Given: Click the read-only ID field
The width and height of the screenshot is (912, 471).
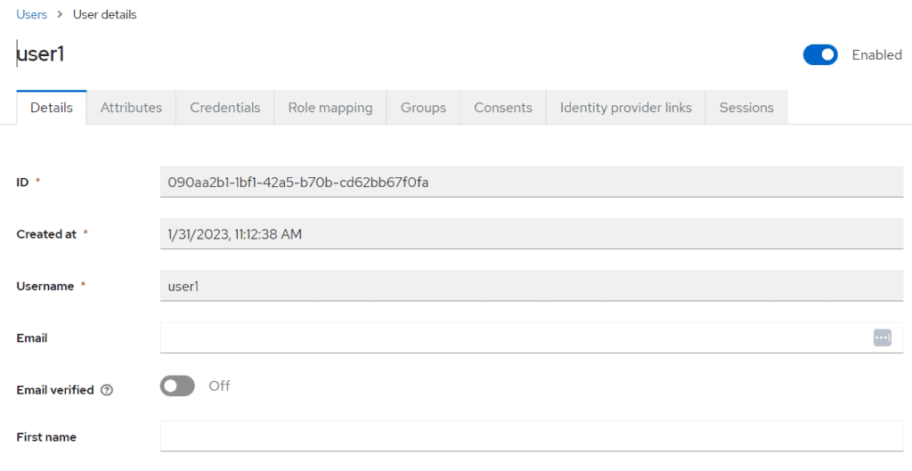Looking at the screenshot, I should click(531, 182).
